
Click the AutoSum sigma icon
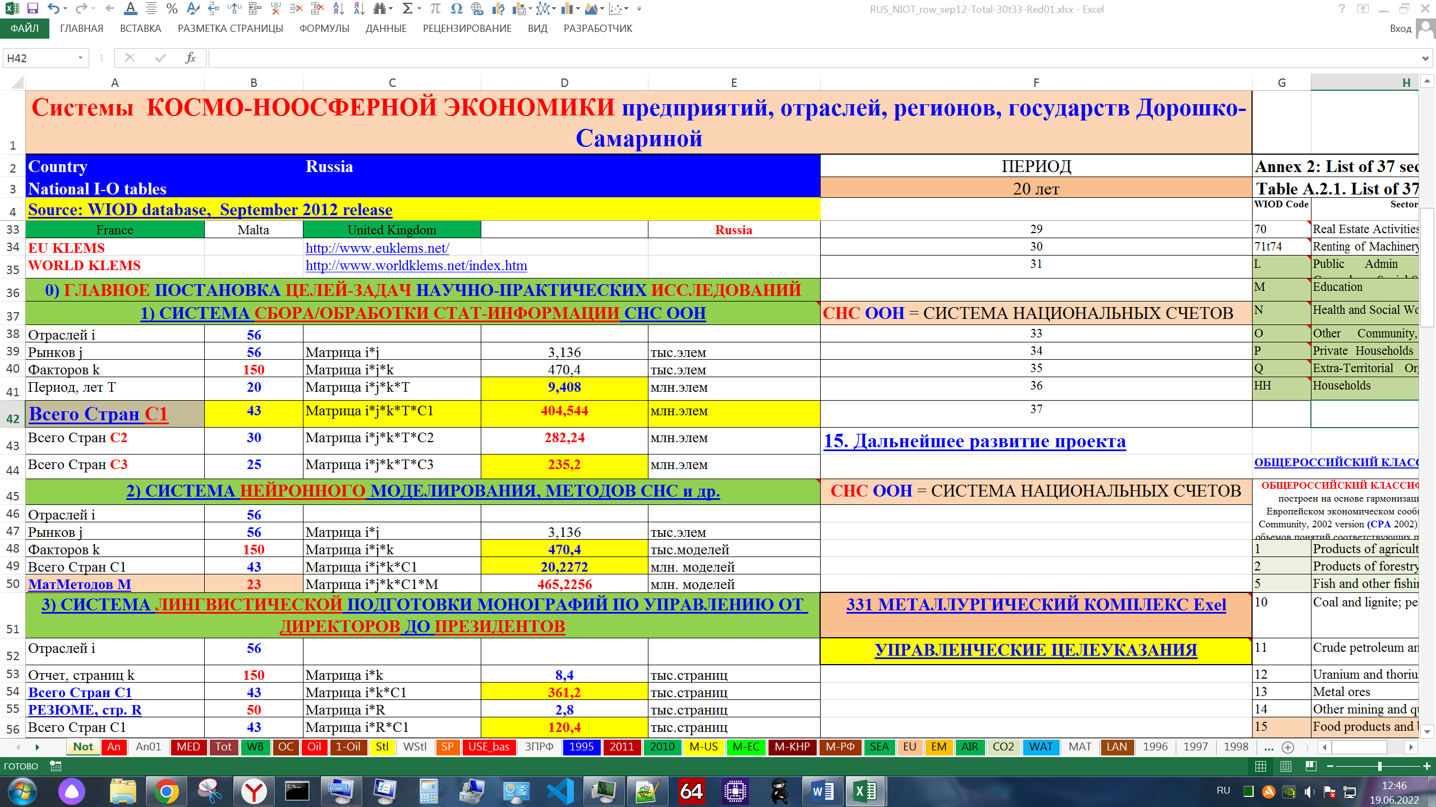[x=407, y=8]
